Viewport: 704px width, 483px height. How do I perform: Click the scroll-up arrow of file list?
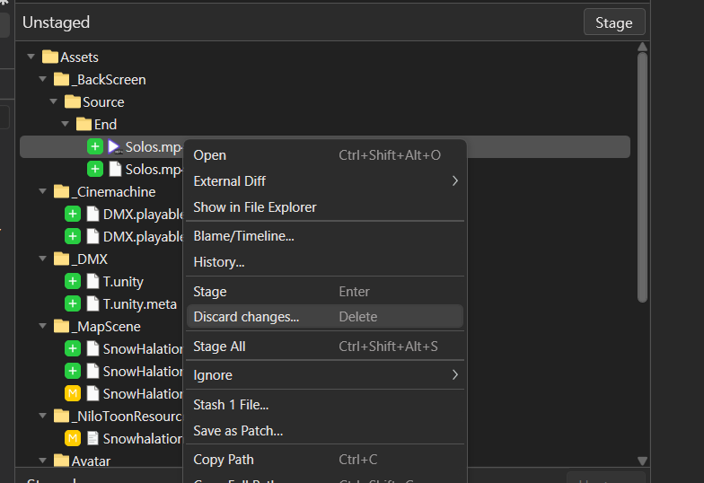point(642,48)
